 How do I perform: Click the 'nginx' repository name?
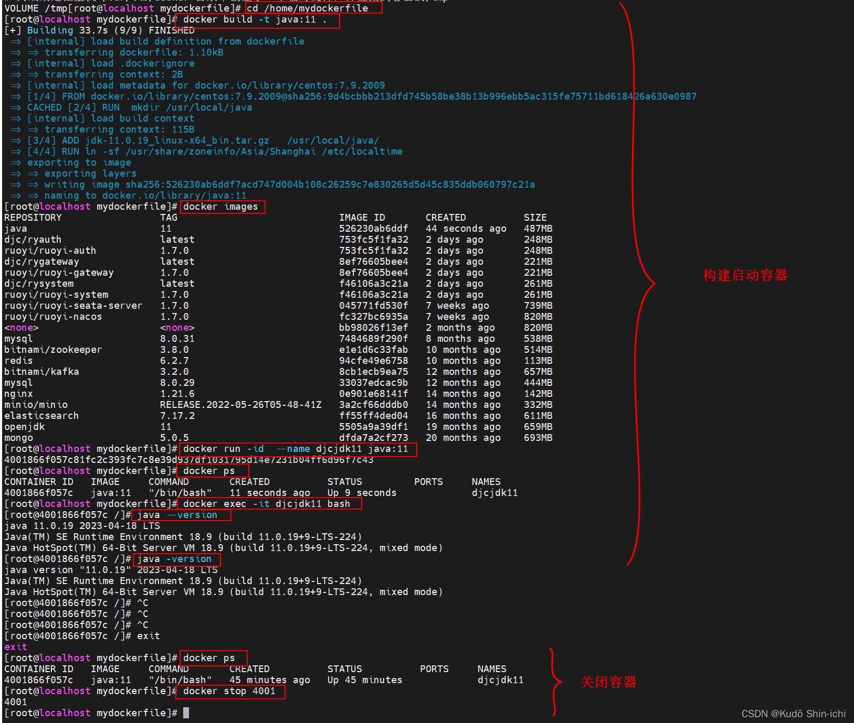coord(18,394)
